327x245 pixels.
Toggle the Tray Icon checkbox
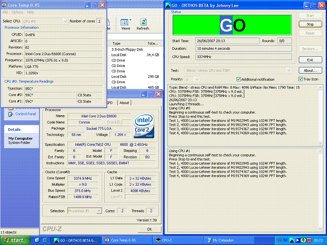click(x=300, y=79)
